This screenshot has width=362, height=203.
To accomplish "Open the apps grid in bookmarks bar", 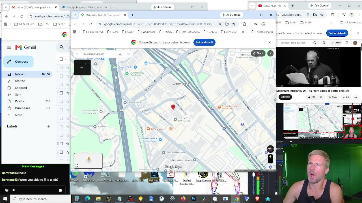I will (x=75, y=32).
